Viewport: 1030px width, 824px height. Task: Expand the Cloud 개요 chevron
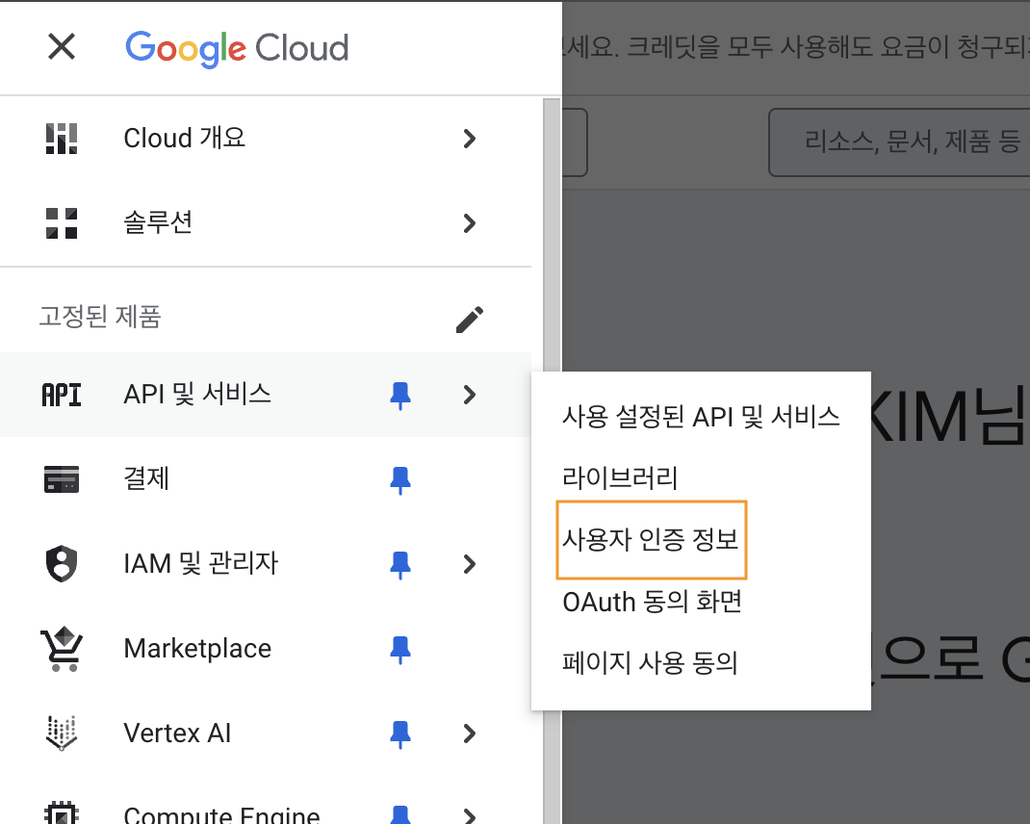469,139
